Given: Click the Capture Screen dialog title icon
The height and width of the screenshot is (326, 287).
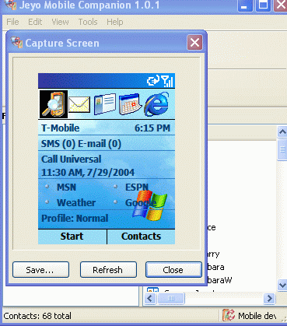Looking at the screenshot, I should pyautogui.click(x=17, y=43).
